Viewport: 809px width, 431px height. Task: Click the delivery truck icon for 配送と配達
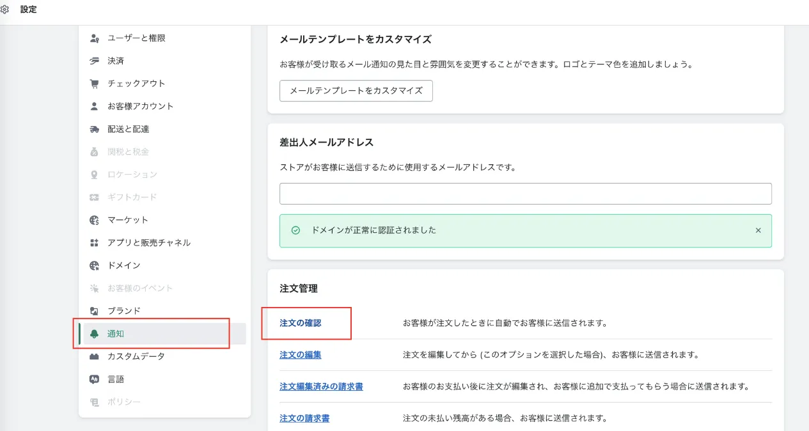tap(95, 129)
